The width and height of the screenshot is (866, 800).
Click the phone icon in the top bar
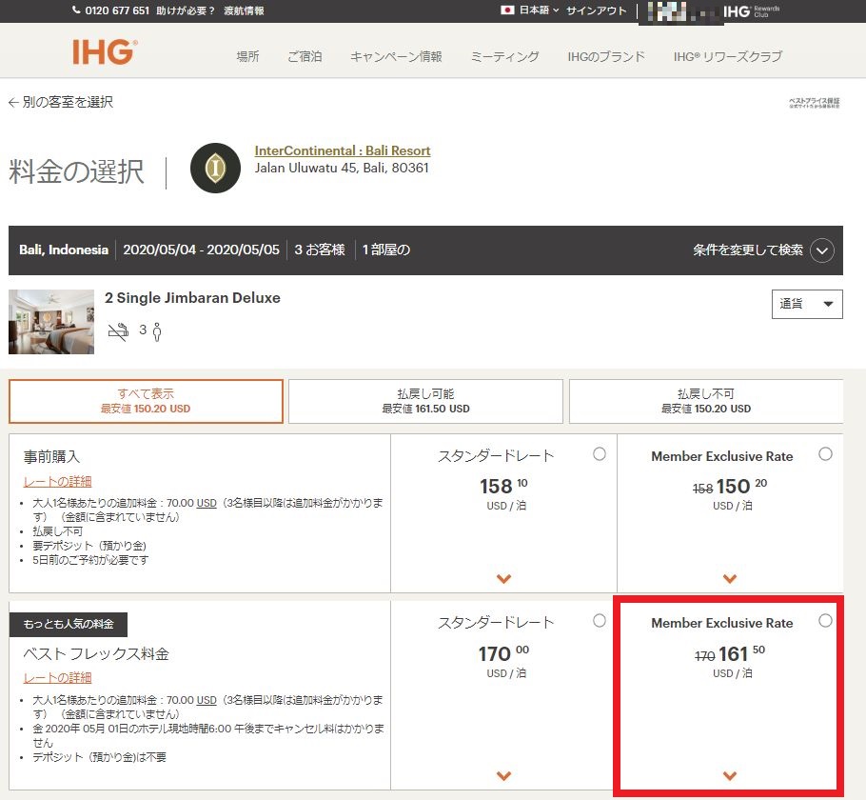pyautogui.click(x=76, y=10)
